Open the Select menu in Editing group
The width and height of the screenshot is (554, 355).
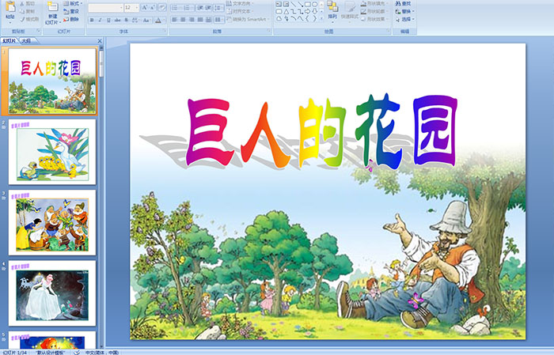coord(404,19)
